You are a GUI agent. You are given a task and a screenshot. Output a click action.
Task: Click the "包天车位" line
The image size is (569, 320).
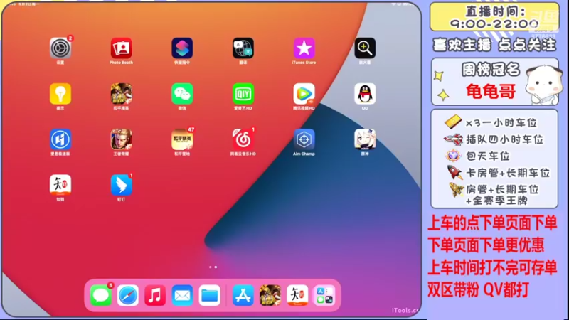click(x=488, y=156)
